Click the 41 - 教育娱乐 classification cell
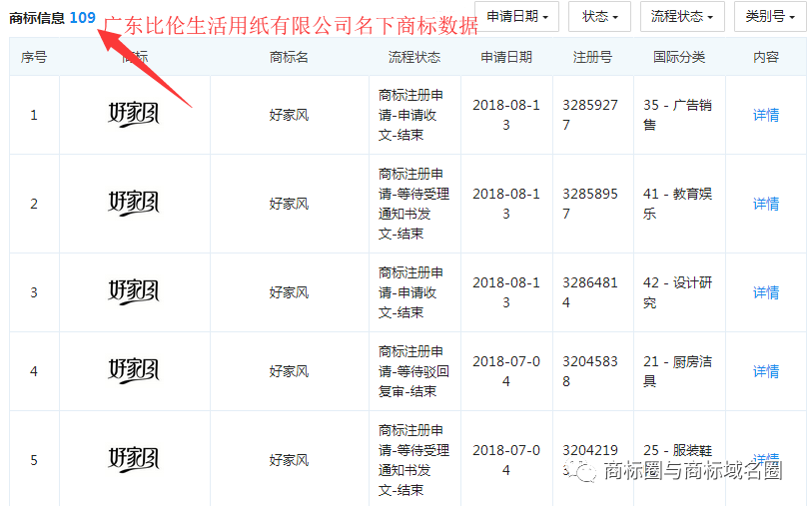Screen dimensions: 809x506 [x=677, y=204]
